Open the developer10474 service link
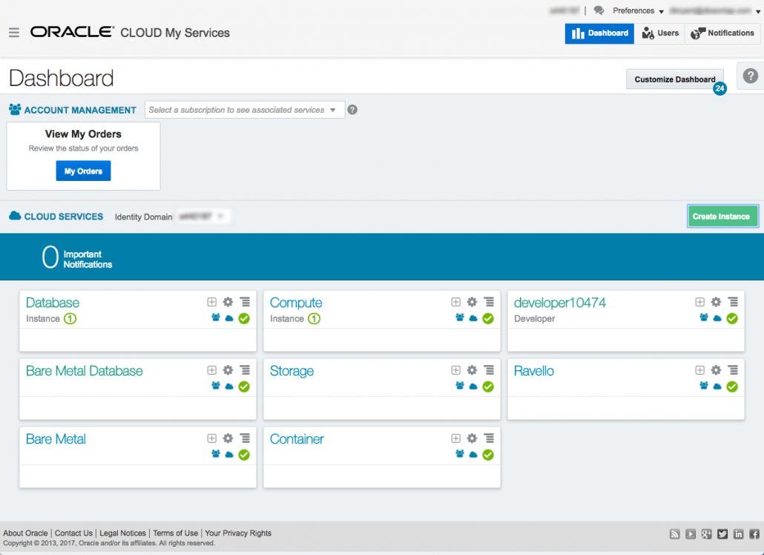 click(x=560, y=303)
